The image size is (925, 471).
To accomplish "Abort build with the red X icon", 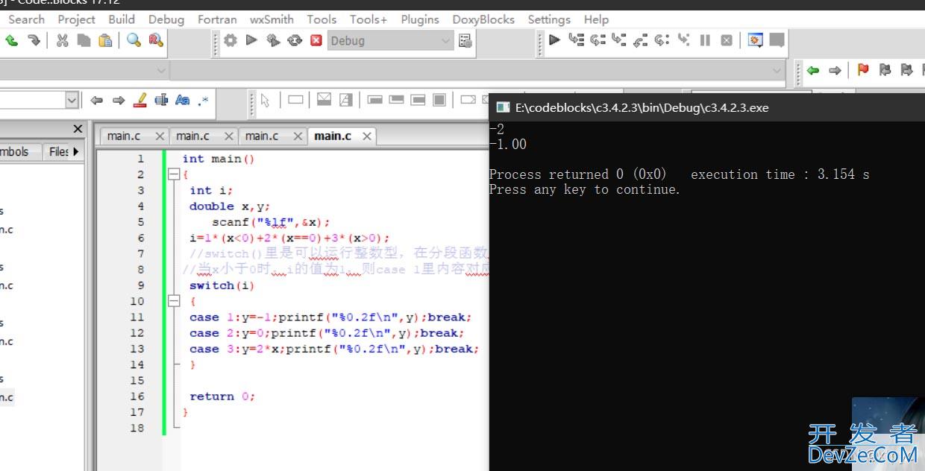I will 316,40.
